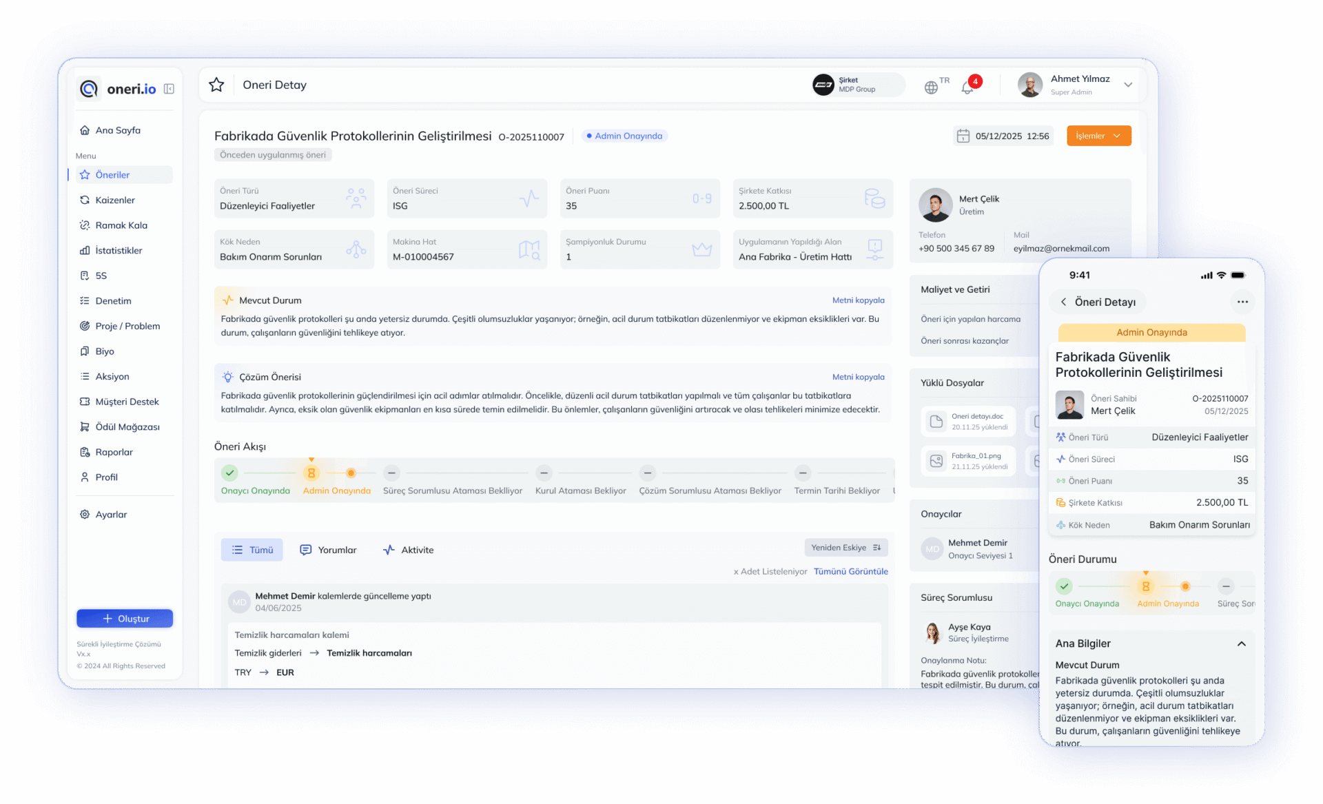The width and height of the screenshot is (1323, 804).
Task: Click Oneri detayı.doc file icon
Action: pos(936,422)
